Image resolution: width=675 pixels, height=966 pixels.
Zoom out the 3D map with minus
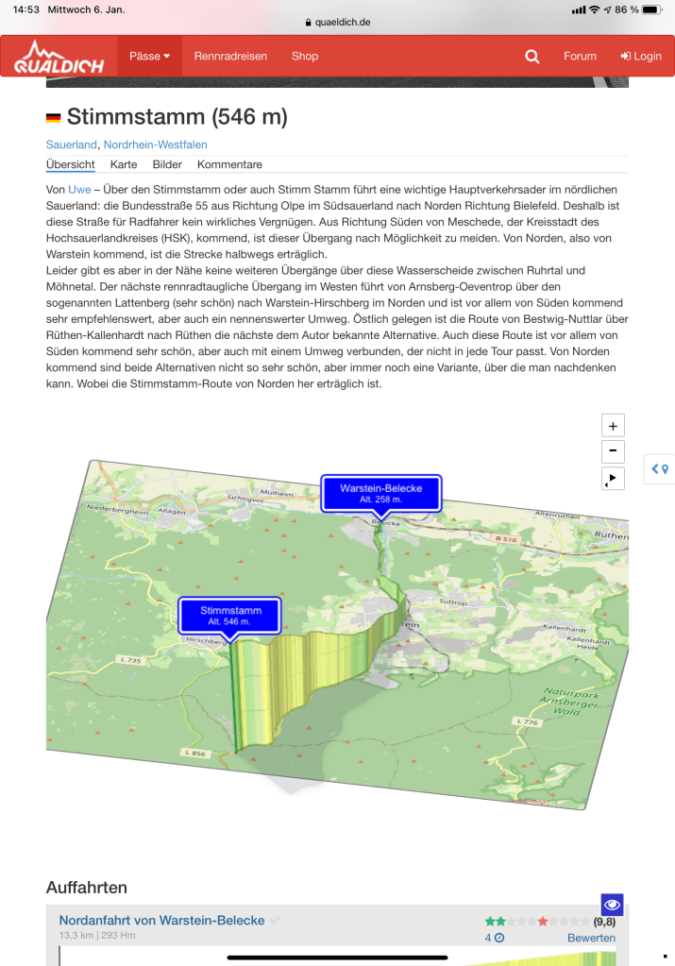[x=613, y=451]
